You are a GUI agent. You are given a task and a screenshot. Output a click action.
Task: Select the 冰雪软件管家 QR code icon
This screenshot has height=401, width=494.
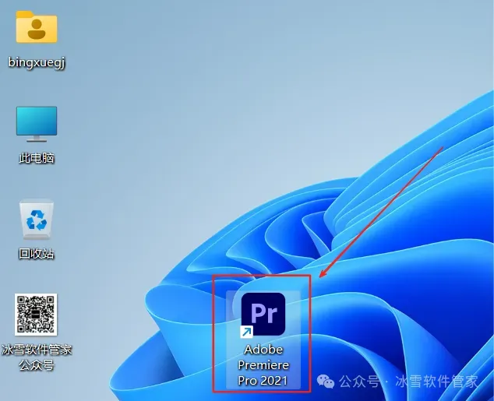pos(36,315)
